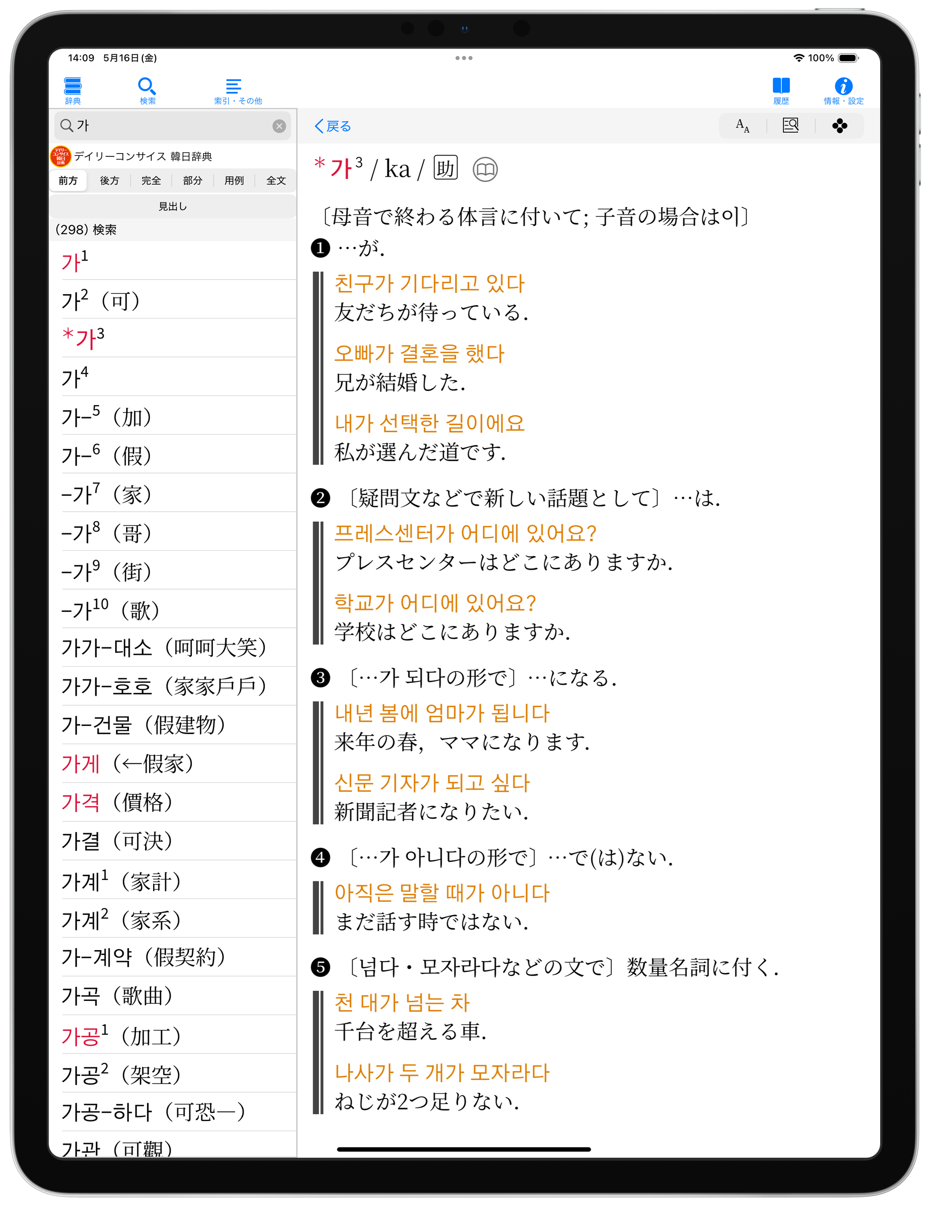
Task: Clear the search field text
Action: tap(279, 126)
